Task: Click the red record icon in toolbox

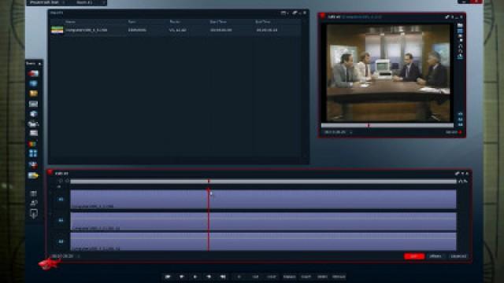Action: (33, 73)
